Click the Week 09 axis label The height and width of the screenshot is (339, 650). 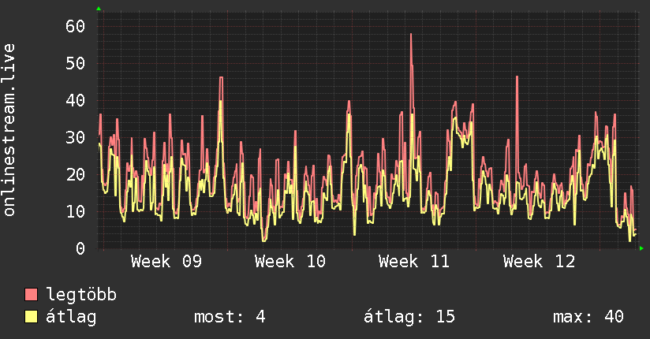click(166, 262)
